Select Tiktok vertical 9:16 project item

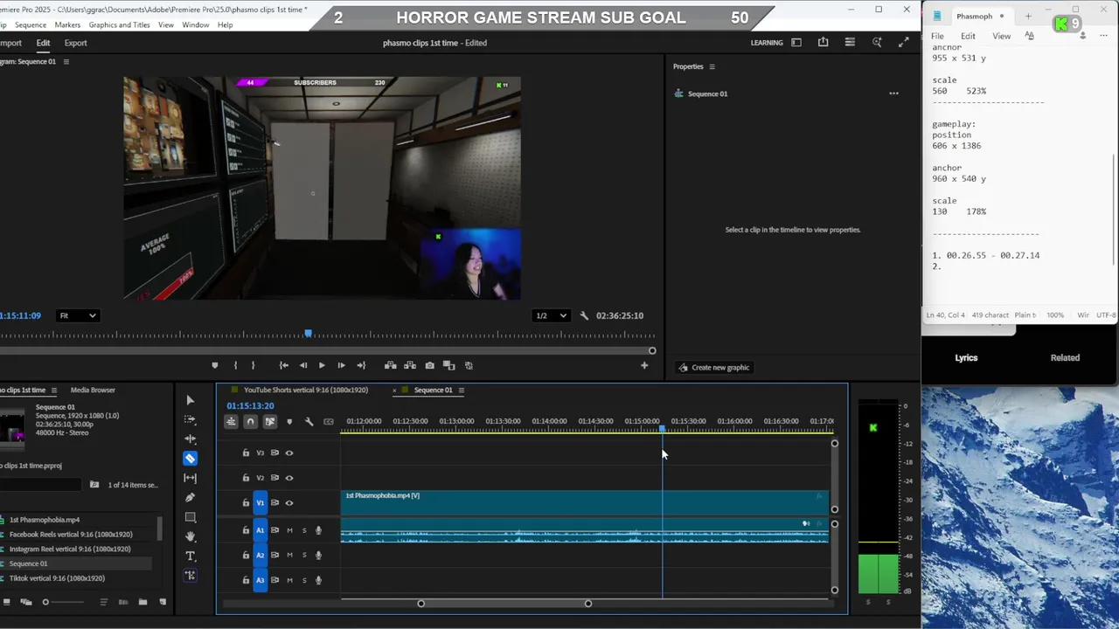tap(57, 578)
